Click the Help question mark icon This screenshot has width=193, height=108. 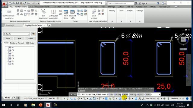tap(163, 3)
